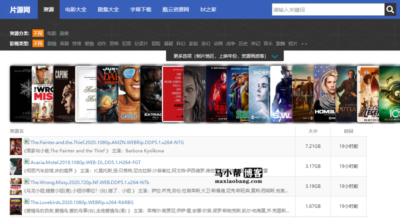Filter genre by 惊悚
The height and width of the screenshot is (218, 400).
[77, 44]
